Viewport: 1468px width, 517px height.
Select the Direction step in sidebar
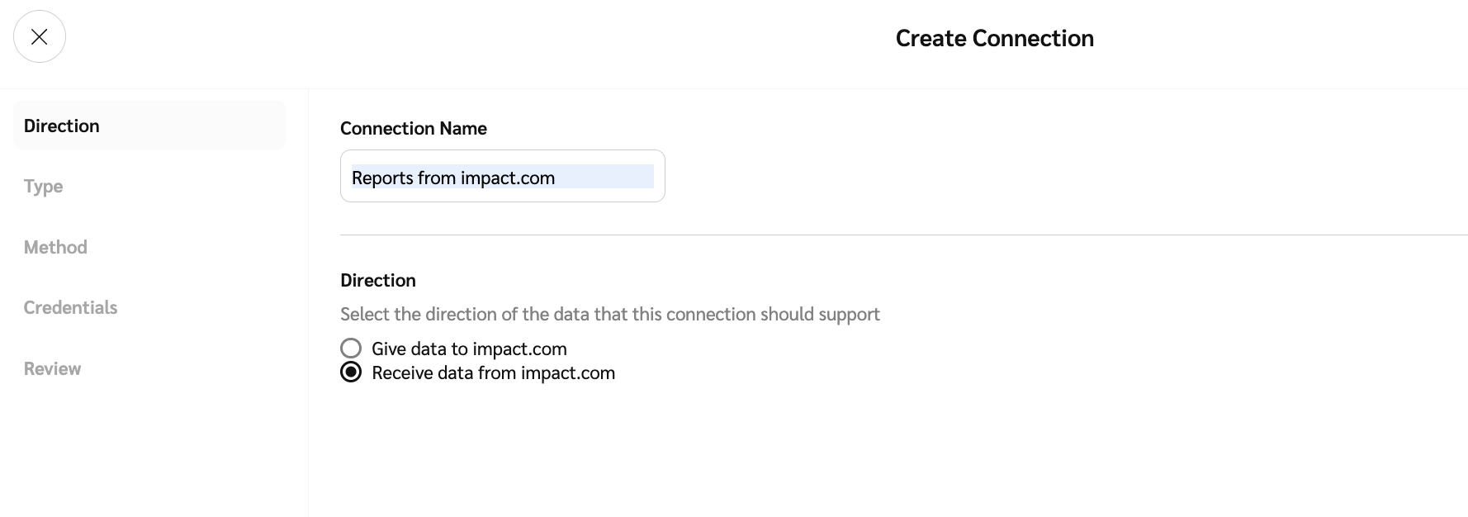pyautogui.click(x=62, y=126)
